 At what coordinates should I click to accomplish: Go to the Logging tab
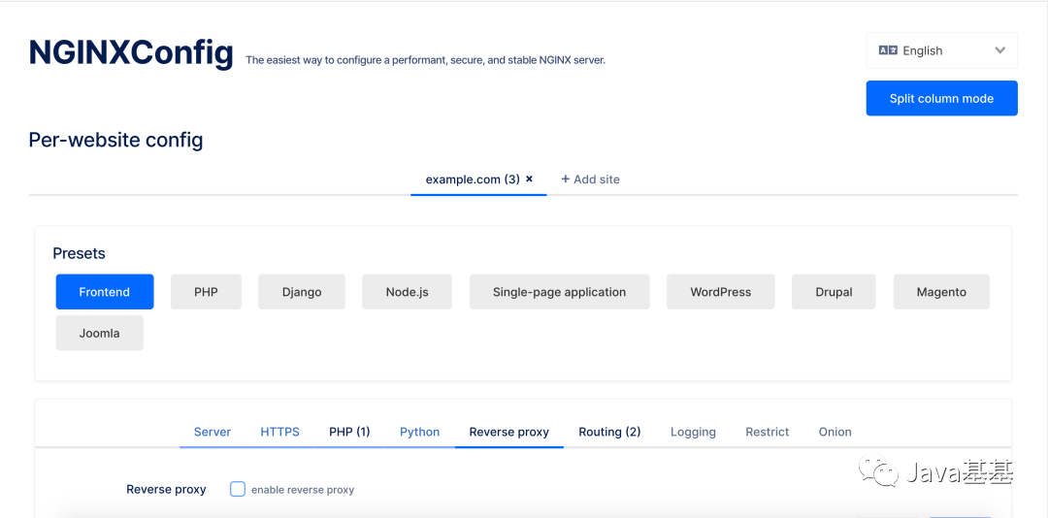[693, 432]
